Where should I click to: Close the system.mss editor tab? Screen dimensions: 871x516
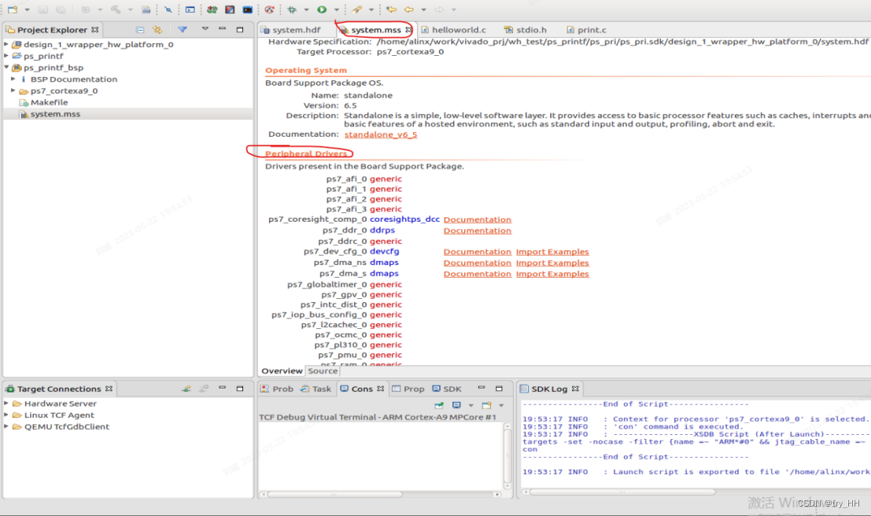tap(408, 30)
